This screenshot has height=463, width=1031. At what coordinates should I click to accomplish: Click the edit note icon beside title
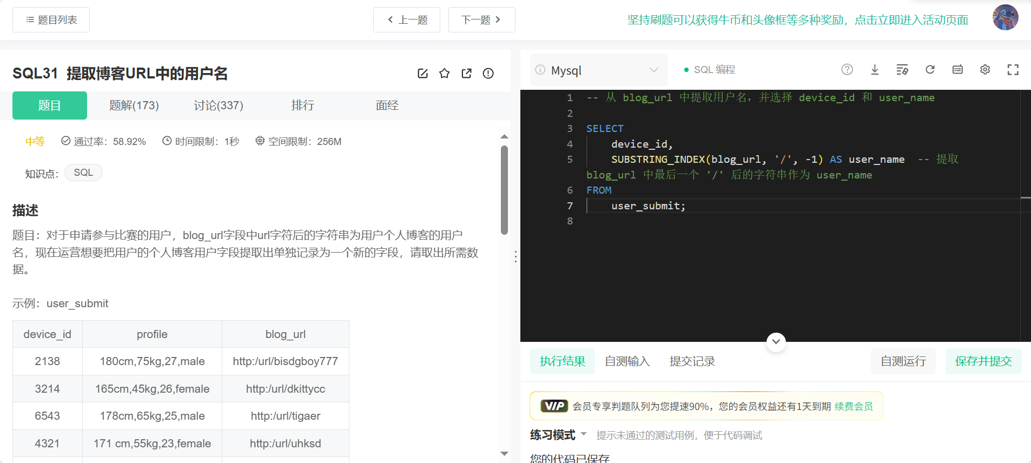pos(423,74)
